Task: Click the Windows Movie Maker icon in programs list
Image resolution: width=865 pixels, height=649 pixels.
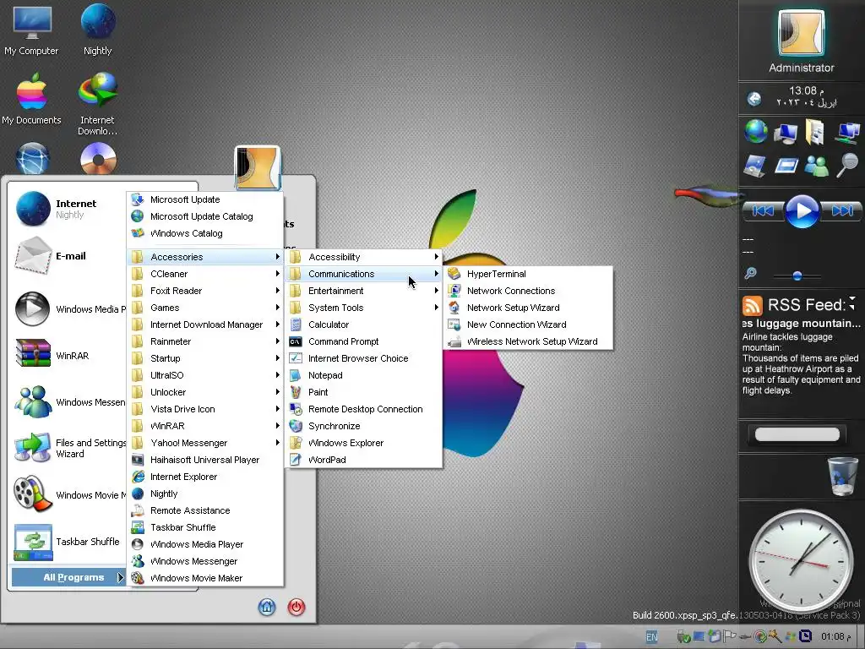Action: coord(138,578)
